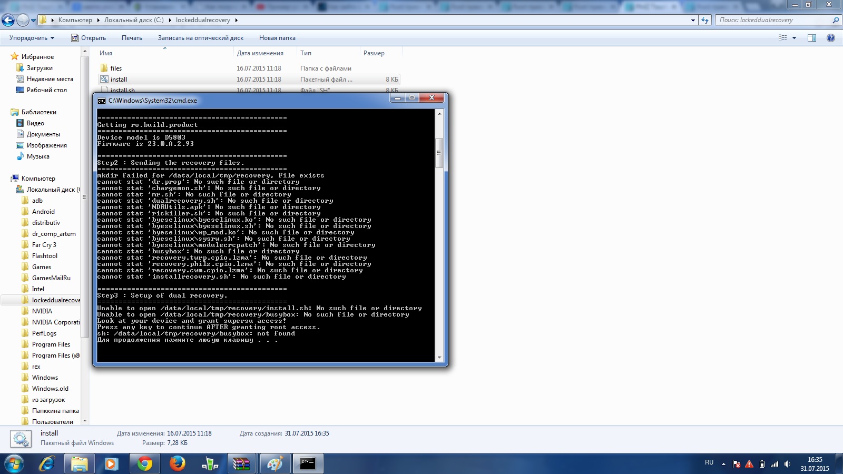Show hidden tray icons arrow
843x474 pixels.
click(x=723, y=464)
